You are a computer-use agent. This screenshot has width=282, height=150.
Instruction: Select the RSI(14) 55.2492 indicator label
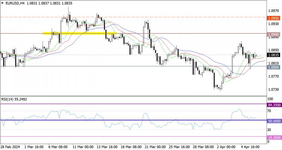coord(14,99)
